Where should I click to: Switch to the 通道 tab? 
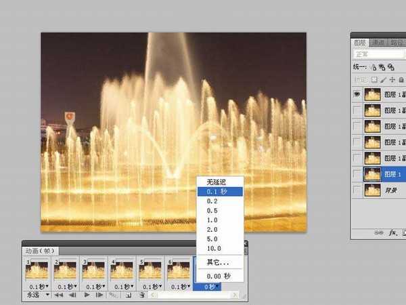pyautogui.click(x=380, y=42)
